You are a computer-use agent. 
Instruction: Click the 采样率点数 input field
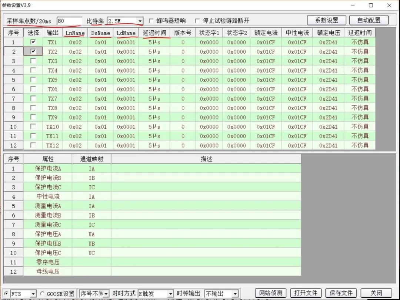pos(69,21)
